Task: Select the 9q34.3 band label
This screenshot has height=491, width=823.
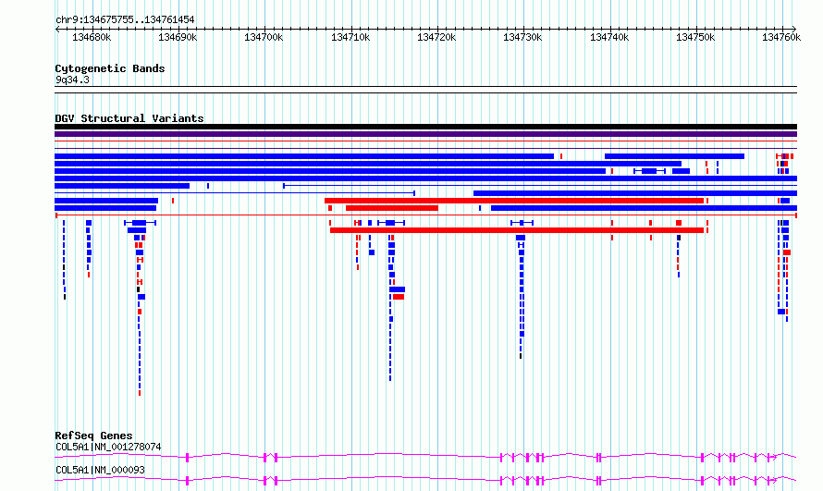Action: coord(72,80)
